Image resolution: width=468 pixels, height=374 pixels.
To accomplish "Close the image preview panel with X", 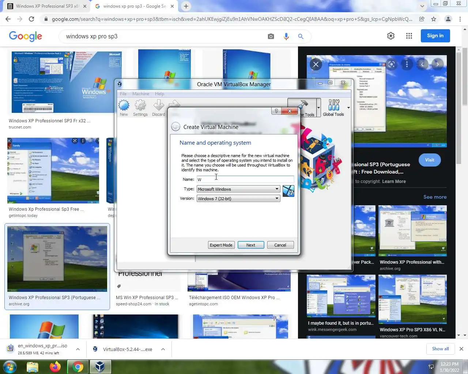I will pos(316,65).
